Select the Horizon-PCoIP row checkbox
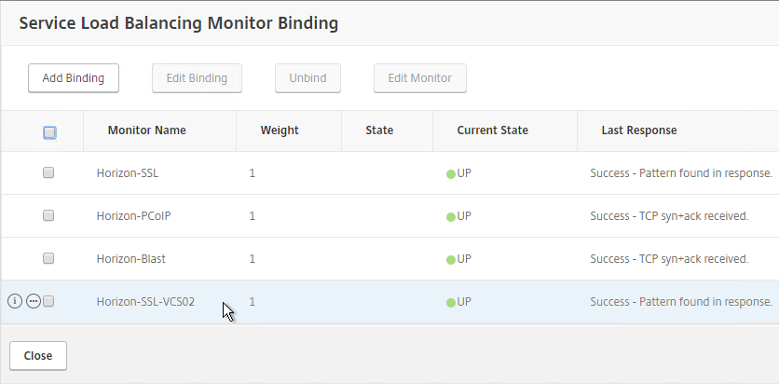Image resolution: width=779 pixels, height=384 pixels. click(x=48, y=215)
